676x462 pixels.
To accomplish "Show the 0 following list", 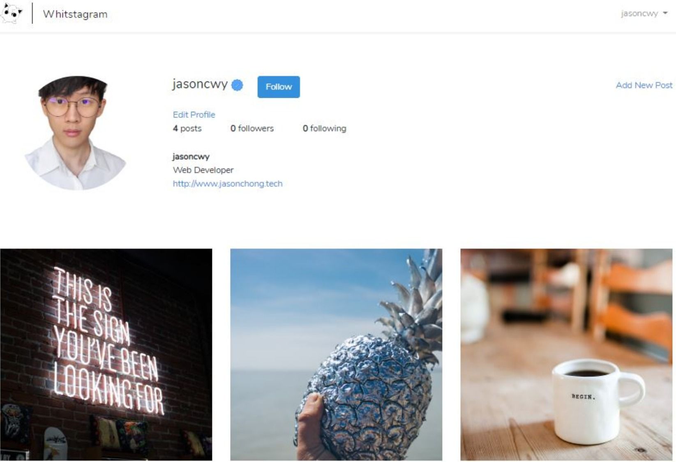I will tap(325, 128).
